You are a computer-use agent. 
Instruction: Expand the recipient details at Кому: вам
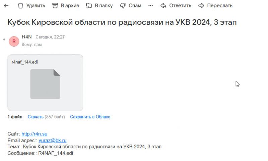tap(32, 44)
